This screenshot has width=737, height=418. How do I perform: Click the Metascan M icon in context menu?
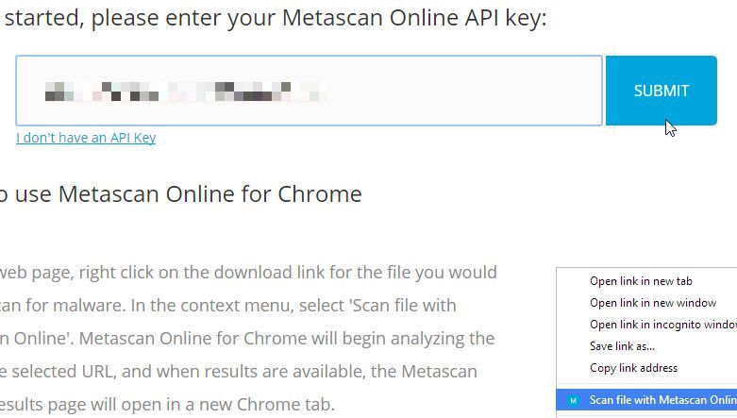pos(573,401)
